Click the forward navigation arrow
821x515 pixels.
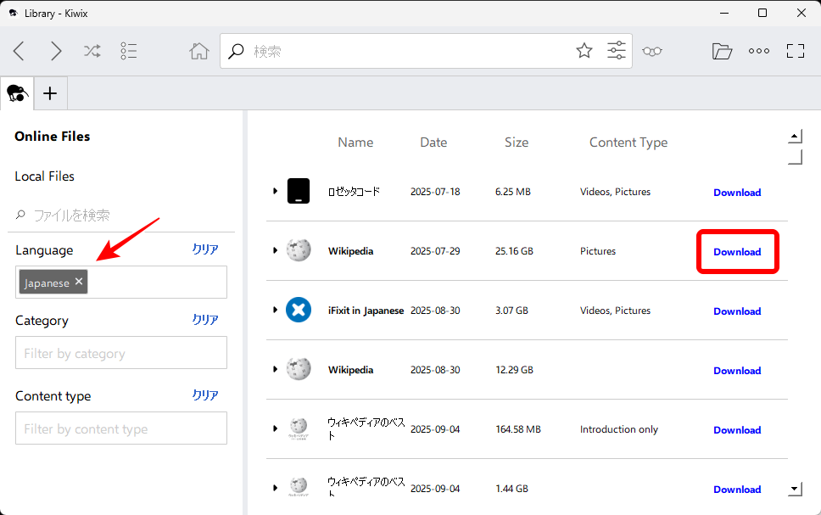click(56, 51)
